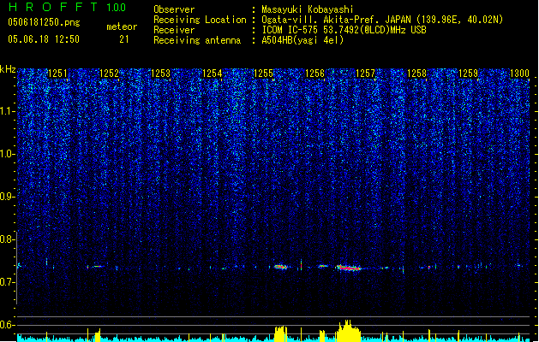Select the file name 0506181250.png
This screenshot has width=539, height=342.
[x=44, y=22]
